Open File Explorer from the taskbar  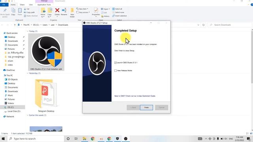(84, 138)
